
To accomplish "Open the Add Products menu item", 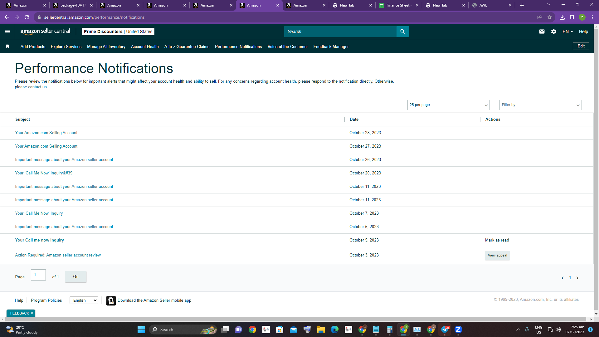I will (x=33, y=46).
